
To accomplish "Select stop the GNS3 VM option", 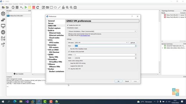I will (69, 69).
